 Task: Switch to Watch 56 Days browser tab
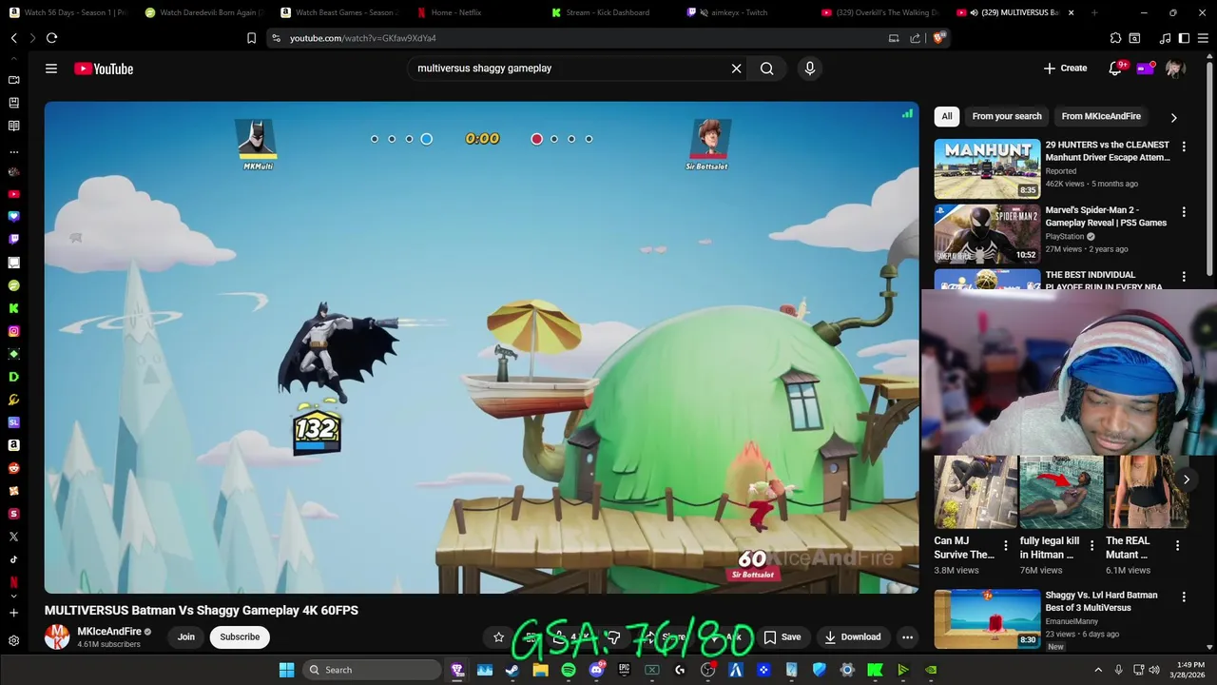point(67,12)
